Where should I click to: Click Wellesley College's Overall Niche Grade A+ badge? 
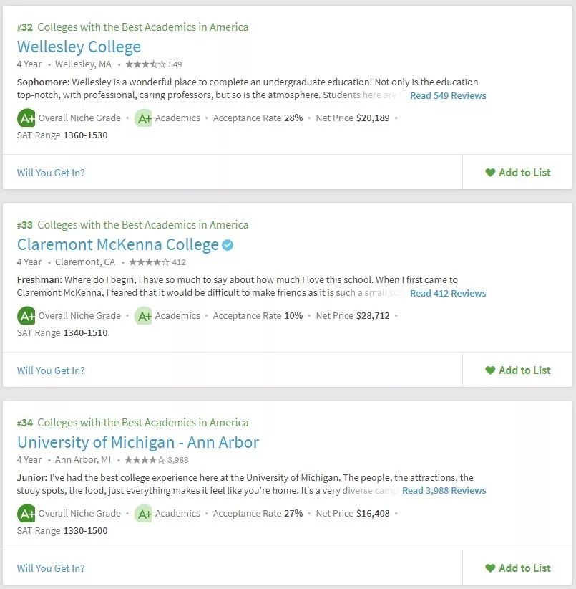pyautogui.click(x=26, y=118)
